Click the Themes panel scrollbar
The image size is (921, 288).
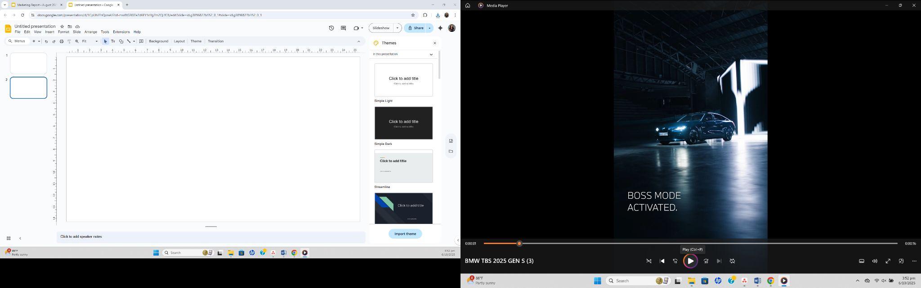click(439, 65)
